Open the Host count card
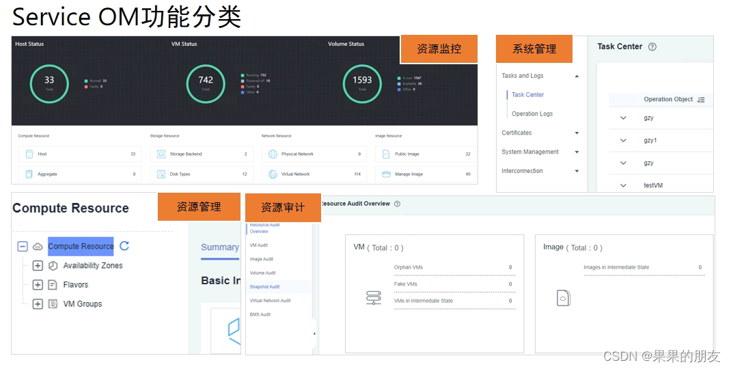Screen dimensions: 731x369 coord(80,154)
